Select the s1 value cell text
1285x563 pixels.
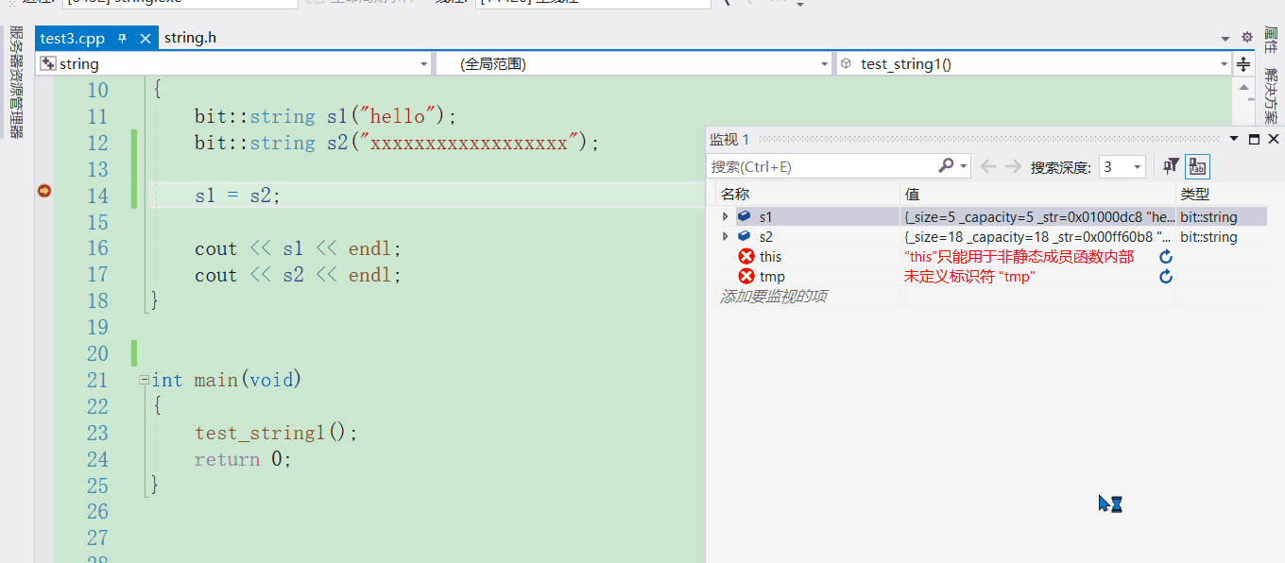pos(1038,216)
